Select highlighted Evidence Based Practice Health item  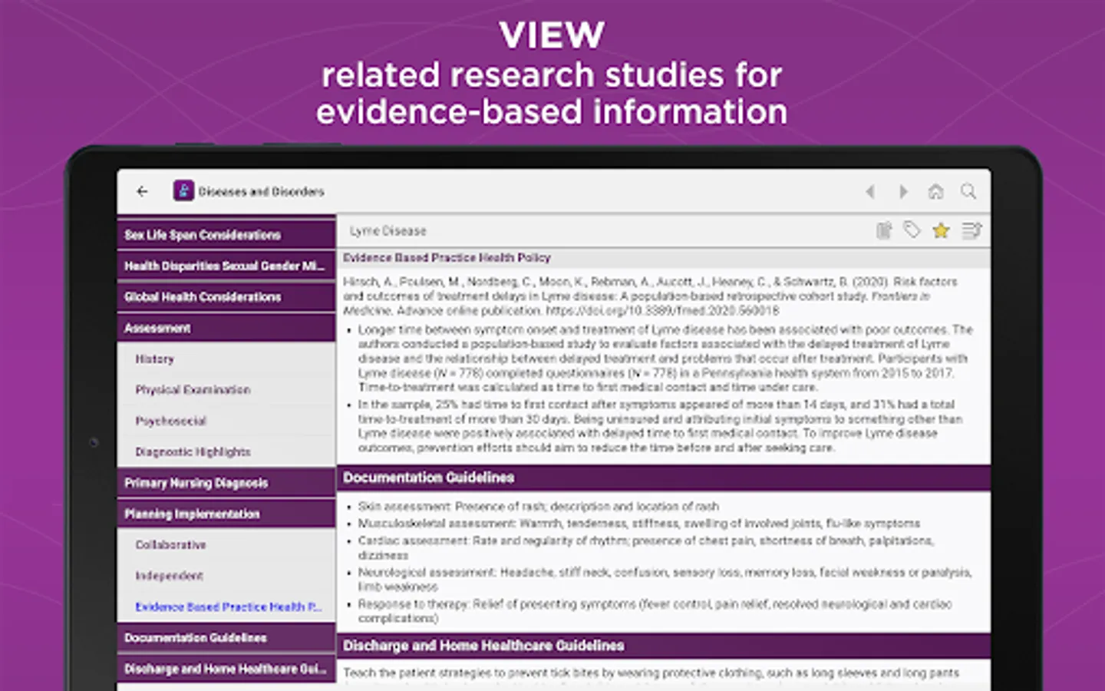coord(226,607)
